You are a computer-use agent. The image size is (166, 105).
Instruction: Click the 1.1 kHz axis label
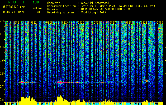point(2,34)
